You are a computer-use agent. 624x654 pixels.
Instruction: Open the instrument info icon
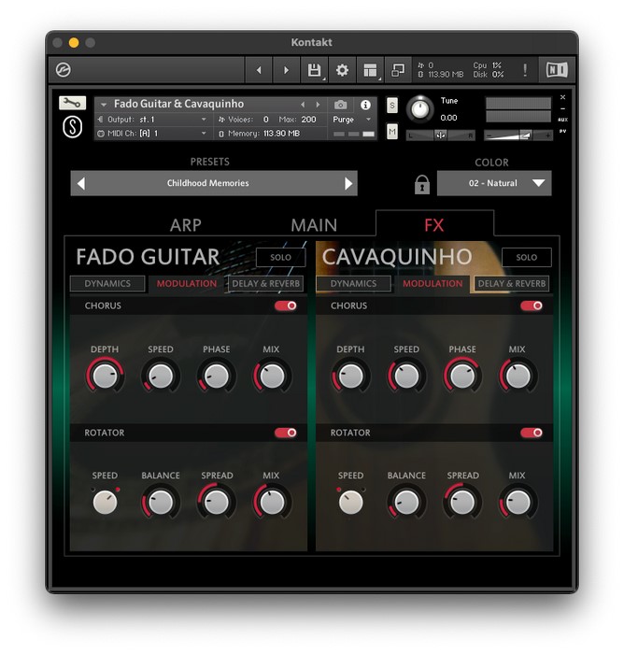pos(365,105)
